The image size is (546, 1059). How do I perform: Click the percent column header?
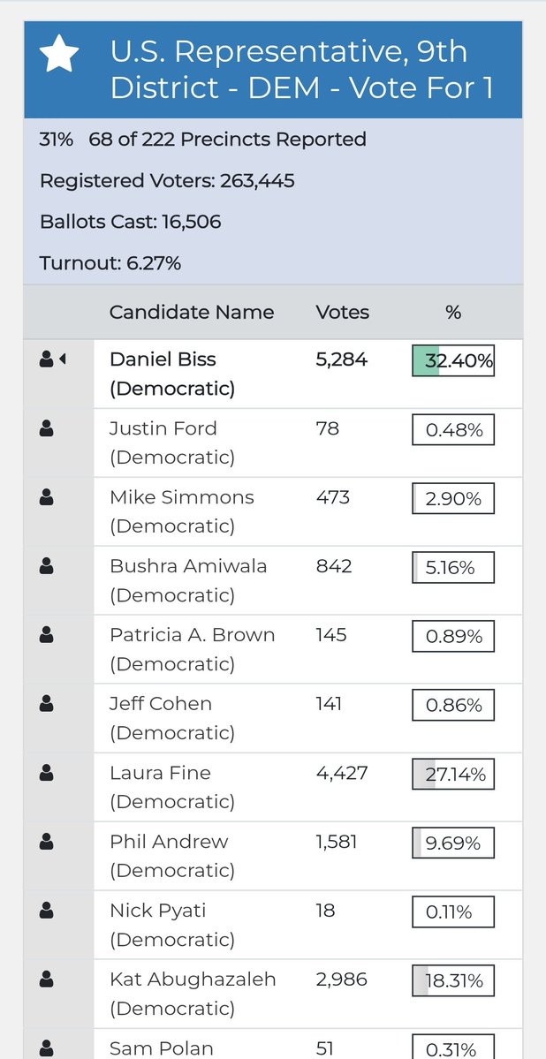tap(453, 312)
